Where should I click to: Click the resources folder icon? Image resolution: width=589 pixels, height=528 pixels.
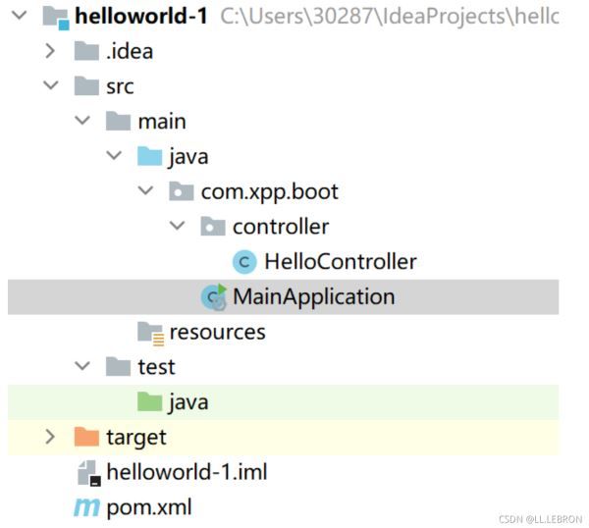pos(150,333)
